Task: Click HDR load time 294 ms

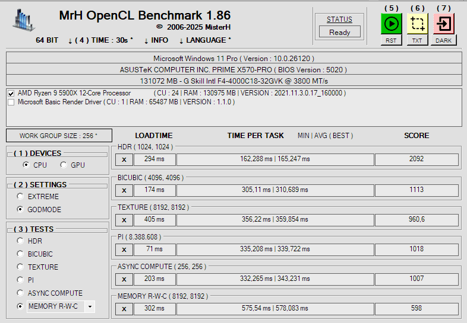Action: pos(154,159)
